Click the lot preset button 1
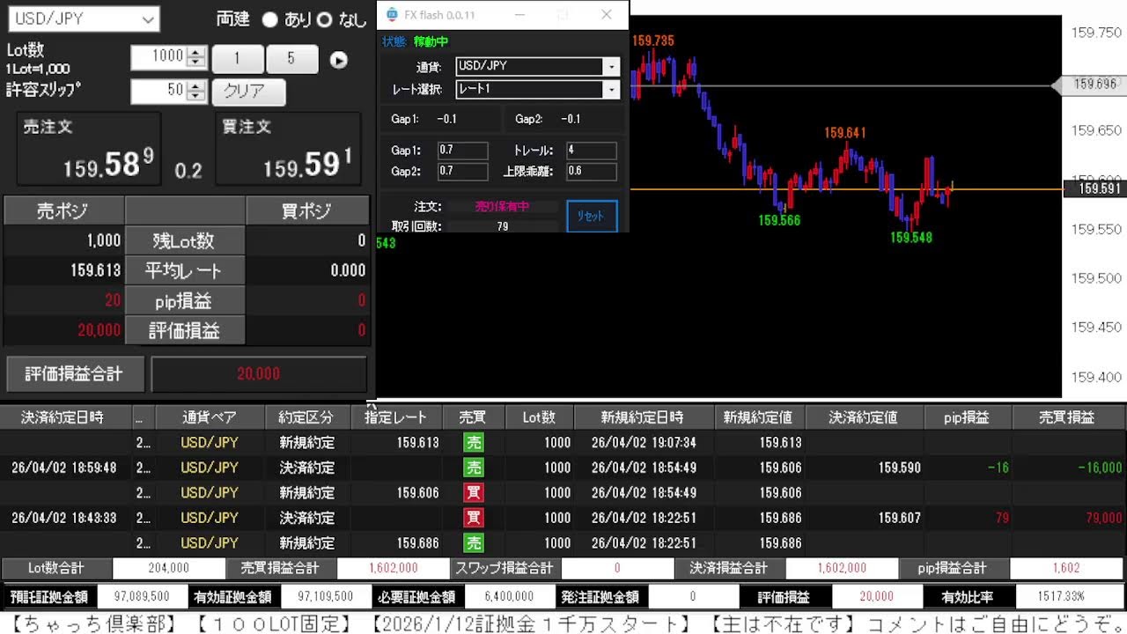This screenshot has height=634, width=1127. (x=237, y=59)
